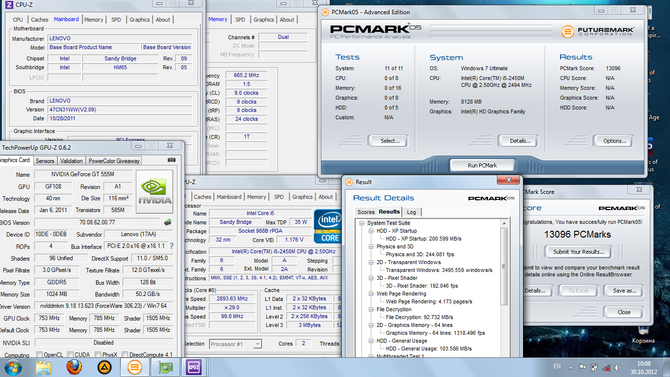This screenshot has height=377, width=670.
Task: Open the Sensors tab in GPU-Z
Action: point(45,161)
